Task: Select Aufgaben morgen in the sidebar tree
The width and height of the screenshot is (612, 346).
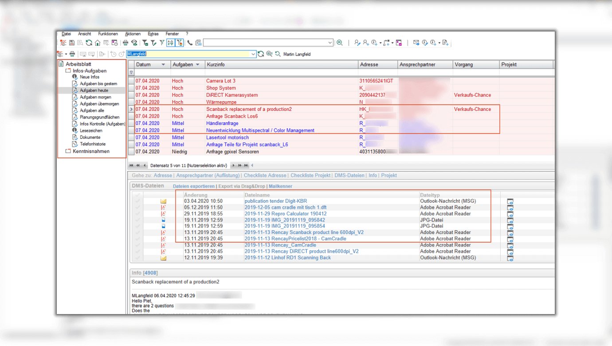Action: (95, 97)
